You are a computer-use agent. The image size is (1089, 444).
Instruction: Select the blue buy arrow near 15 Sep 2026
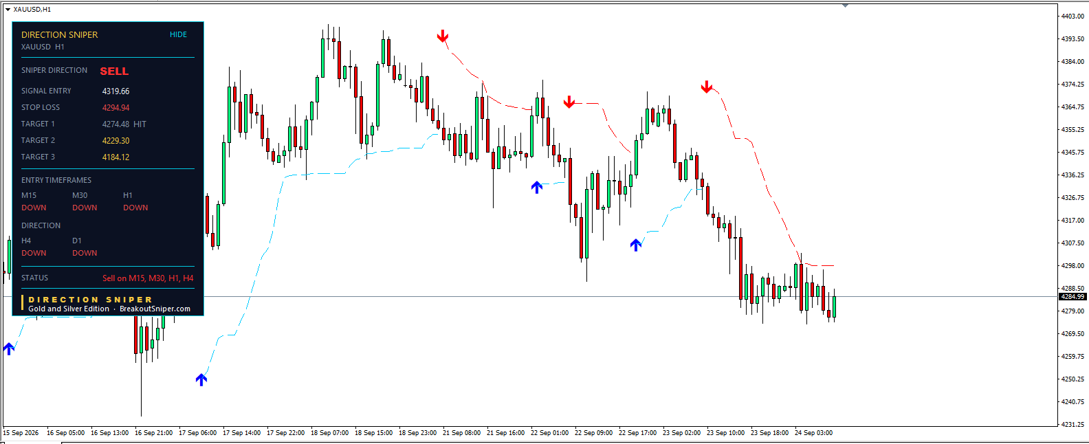pos(9,348)
